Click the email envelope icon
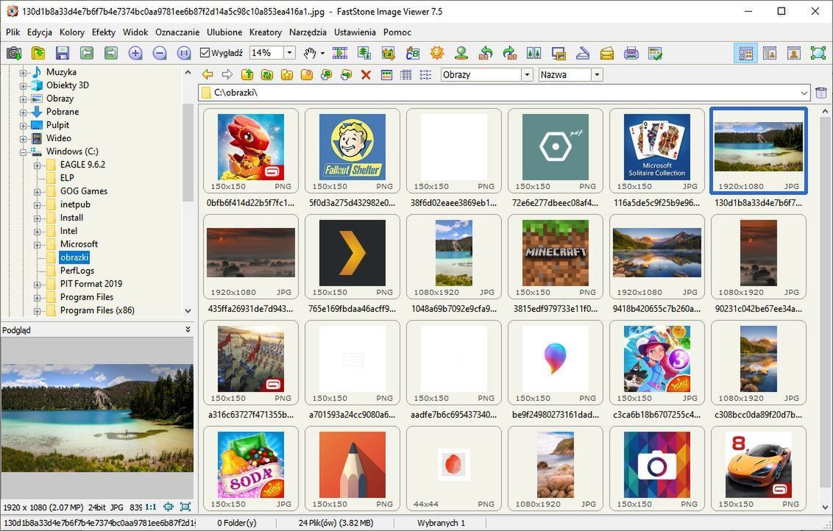 606,53
